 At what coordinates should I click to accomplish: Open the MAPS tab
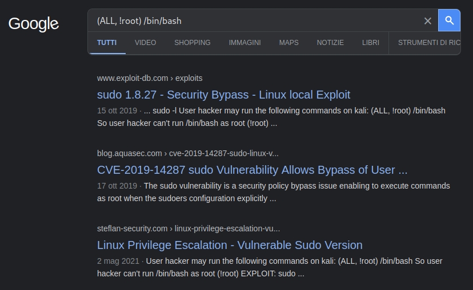coord(288,43)
